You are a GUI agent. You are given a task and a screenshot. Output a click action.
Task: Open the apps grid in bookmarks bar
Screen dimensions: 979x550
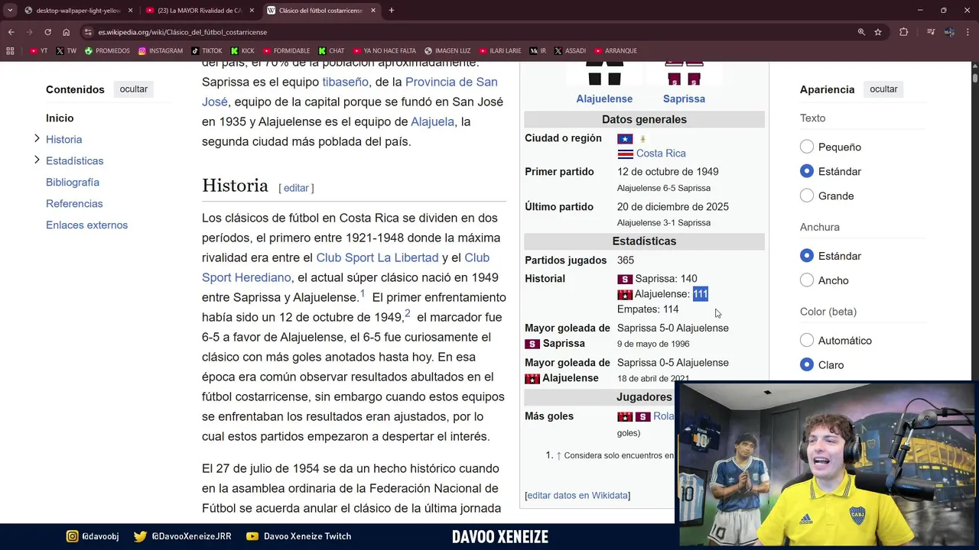10,50
